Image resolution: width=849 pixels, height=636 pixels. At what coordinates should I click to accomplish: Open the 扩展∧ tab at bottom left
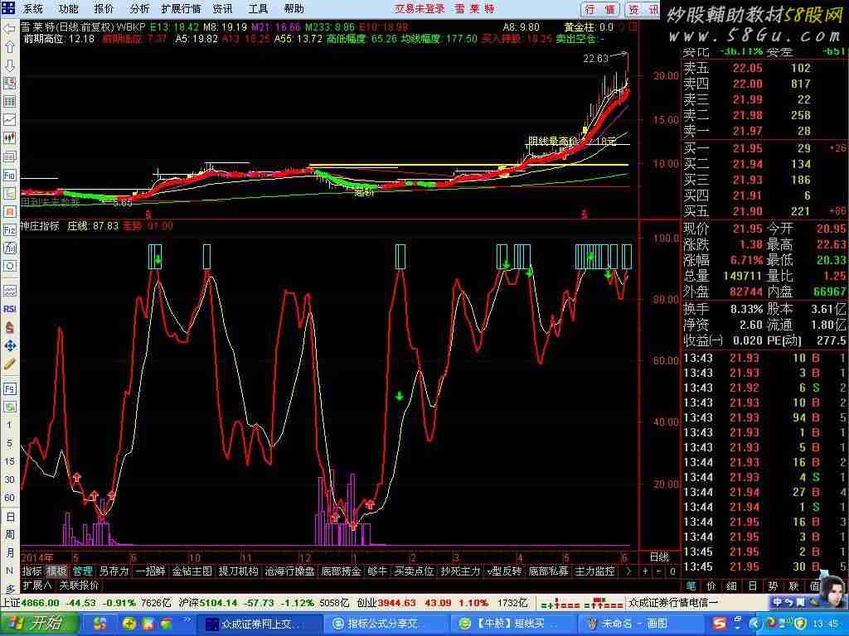(37, 585)
